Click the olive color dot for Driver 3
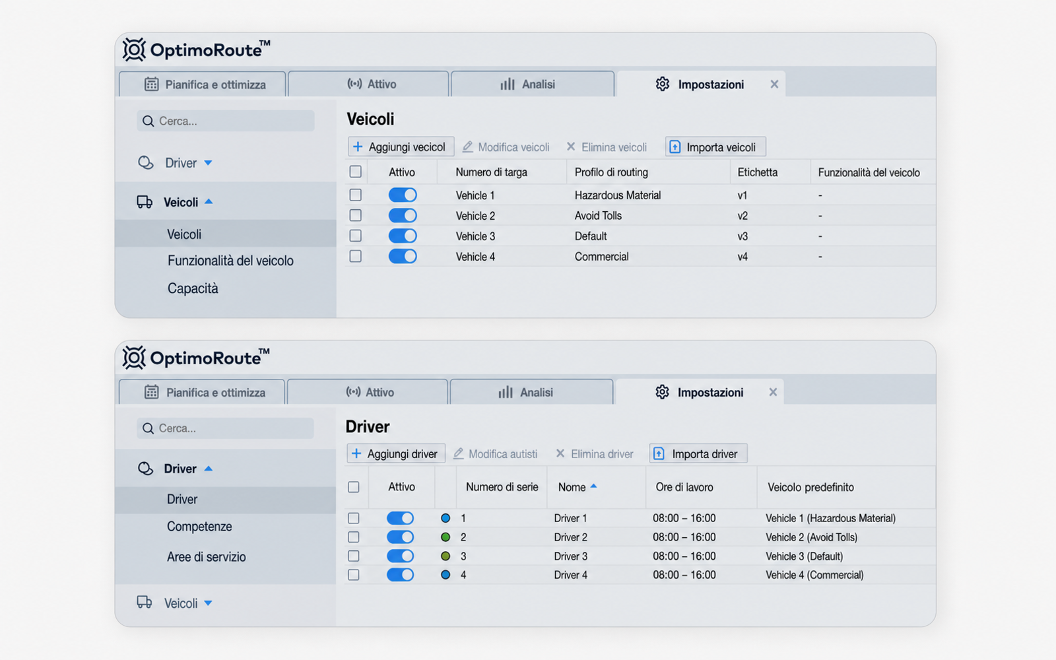The height and width of the screenshot is (660, 1056). tap(445, 556)
